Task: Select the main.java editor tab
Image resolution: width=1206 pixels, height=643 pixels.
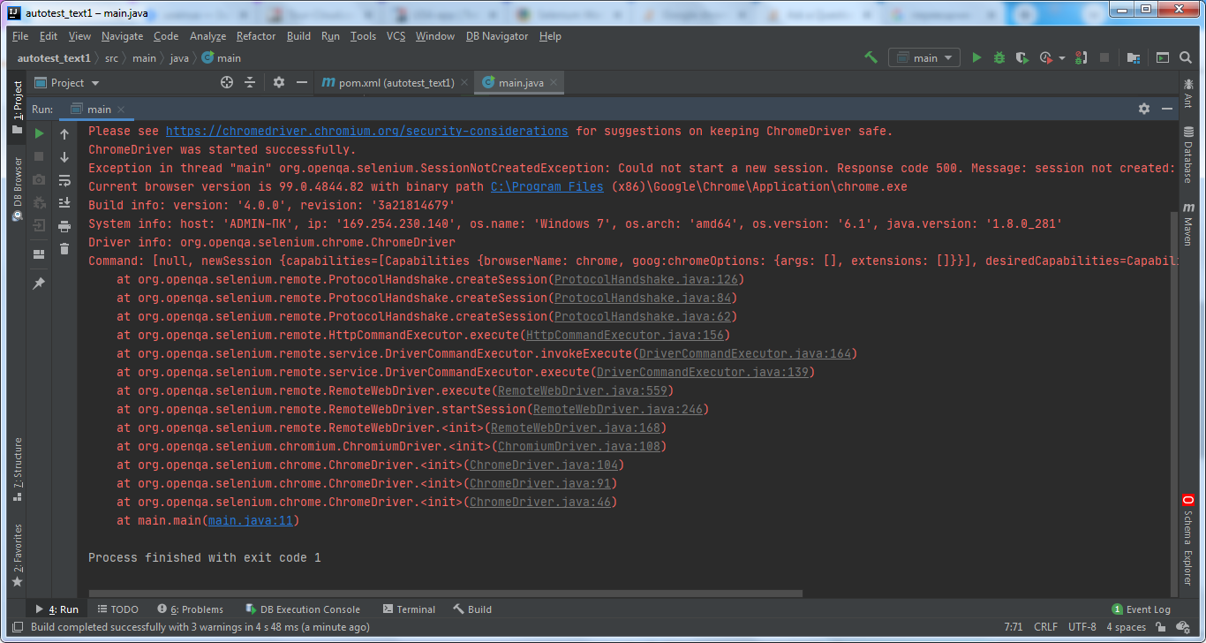Action: pos(521,82)
